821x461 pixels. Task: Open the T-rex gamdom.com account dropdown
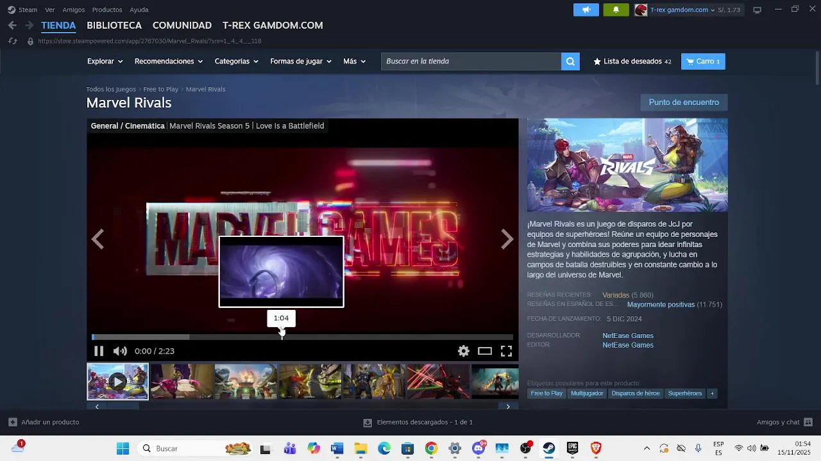pyautogui.click(x=682, y=10)
